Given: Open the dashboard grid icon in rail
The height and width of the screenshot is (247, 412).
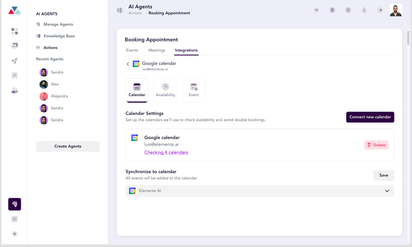Looking at the screenshot, I should click(x=14, y=31).
